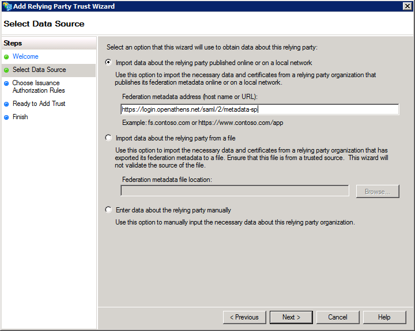Select Choose Issuance Authorization Rules step
The height and width of the screenshot is (331, 415).
click(38, 87)
